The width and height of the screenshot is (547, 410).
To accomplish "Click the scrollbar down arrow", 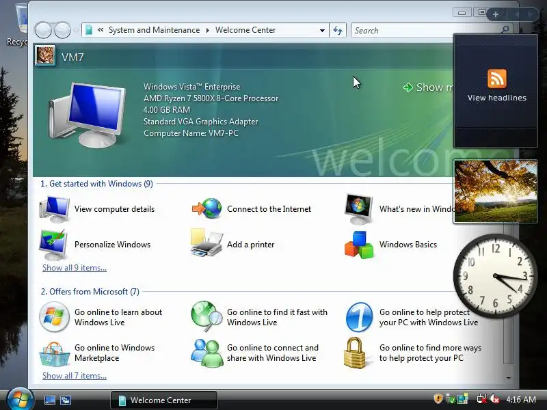I will pyautogui.click(x=508, y=378).
